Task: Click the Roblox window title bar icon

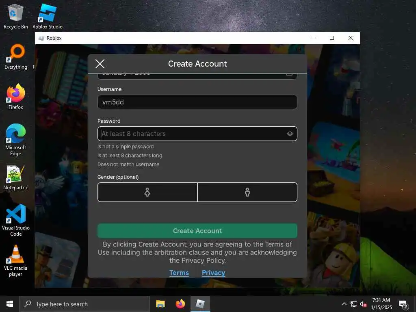Action: 41,38
